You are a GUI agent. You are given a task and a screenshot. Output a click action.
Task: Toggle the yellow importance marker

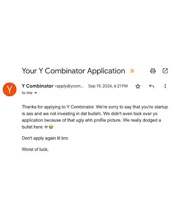132,71
